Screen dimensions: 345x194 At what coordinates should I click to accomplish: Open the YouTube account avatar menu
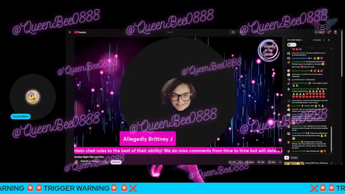coord(335,32)
